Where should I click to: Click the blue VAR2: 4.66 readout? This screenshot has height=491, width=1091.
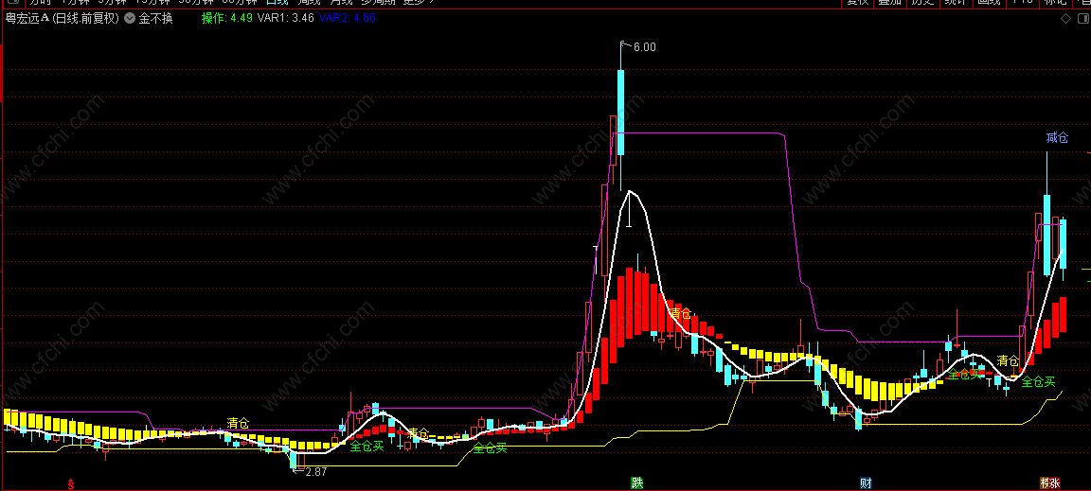(348, 18)
